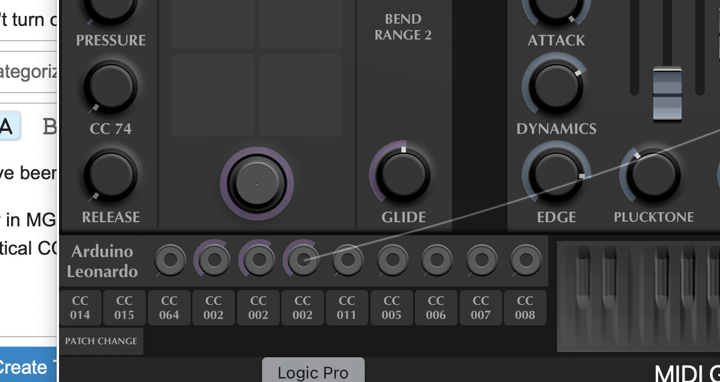
Task: Click the PATCH CHANGE button
Action: (x=101, y=341)
